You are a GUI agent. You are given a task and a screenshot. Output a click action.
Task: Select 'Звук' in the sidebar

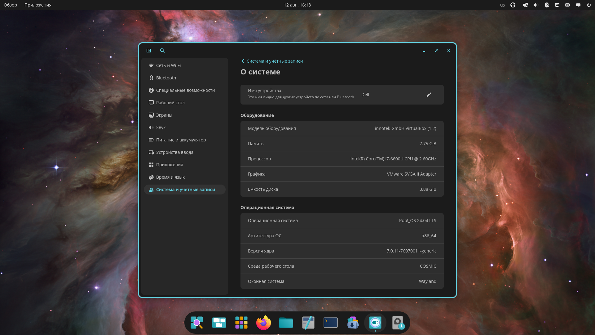click(185, 127)
